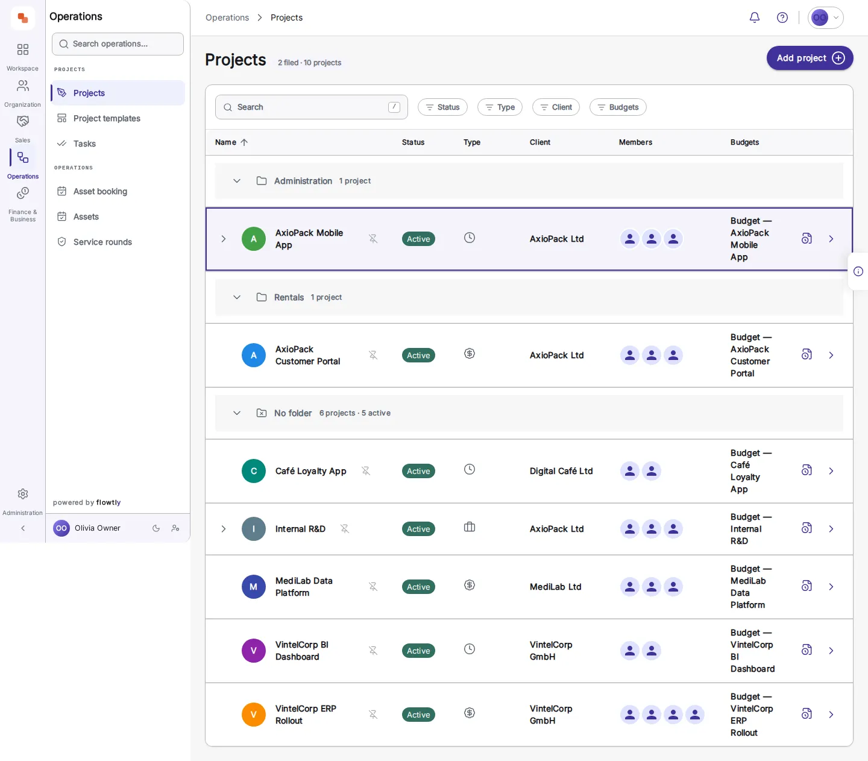Expand the Internal R&D row
This screenshot has width=868, height=761.
pos(224,529)
